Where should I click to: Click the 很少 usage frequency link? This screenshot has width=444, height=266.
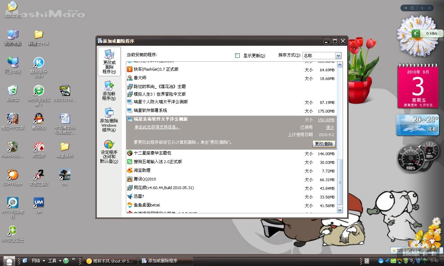coord(330,127)
